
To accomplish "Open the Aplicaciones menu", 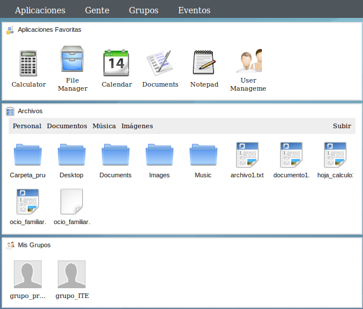I will pyautogui.click(x=40, y=10).
